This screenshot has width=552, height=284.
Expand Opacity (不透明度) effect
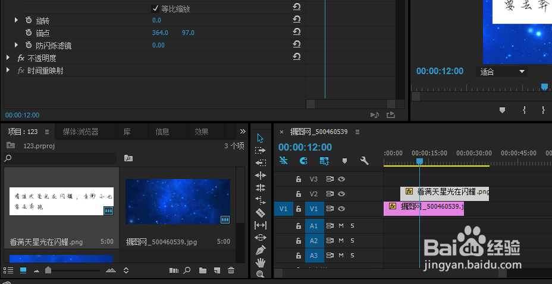pos(8,58)
